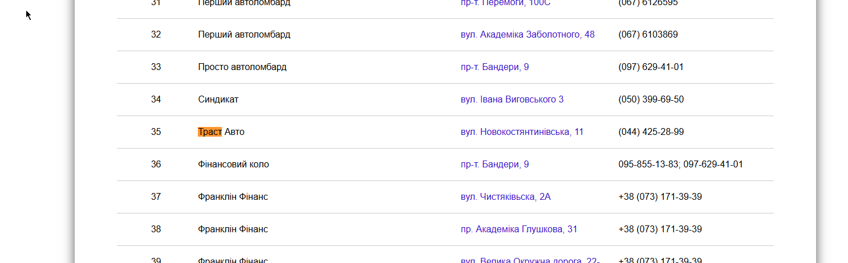The image size is (848, 263).
Task: Open вул. Новокостянтинівська, 11 address link
Action: coord(522,132)
